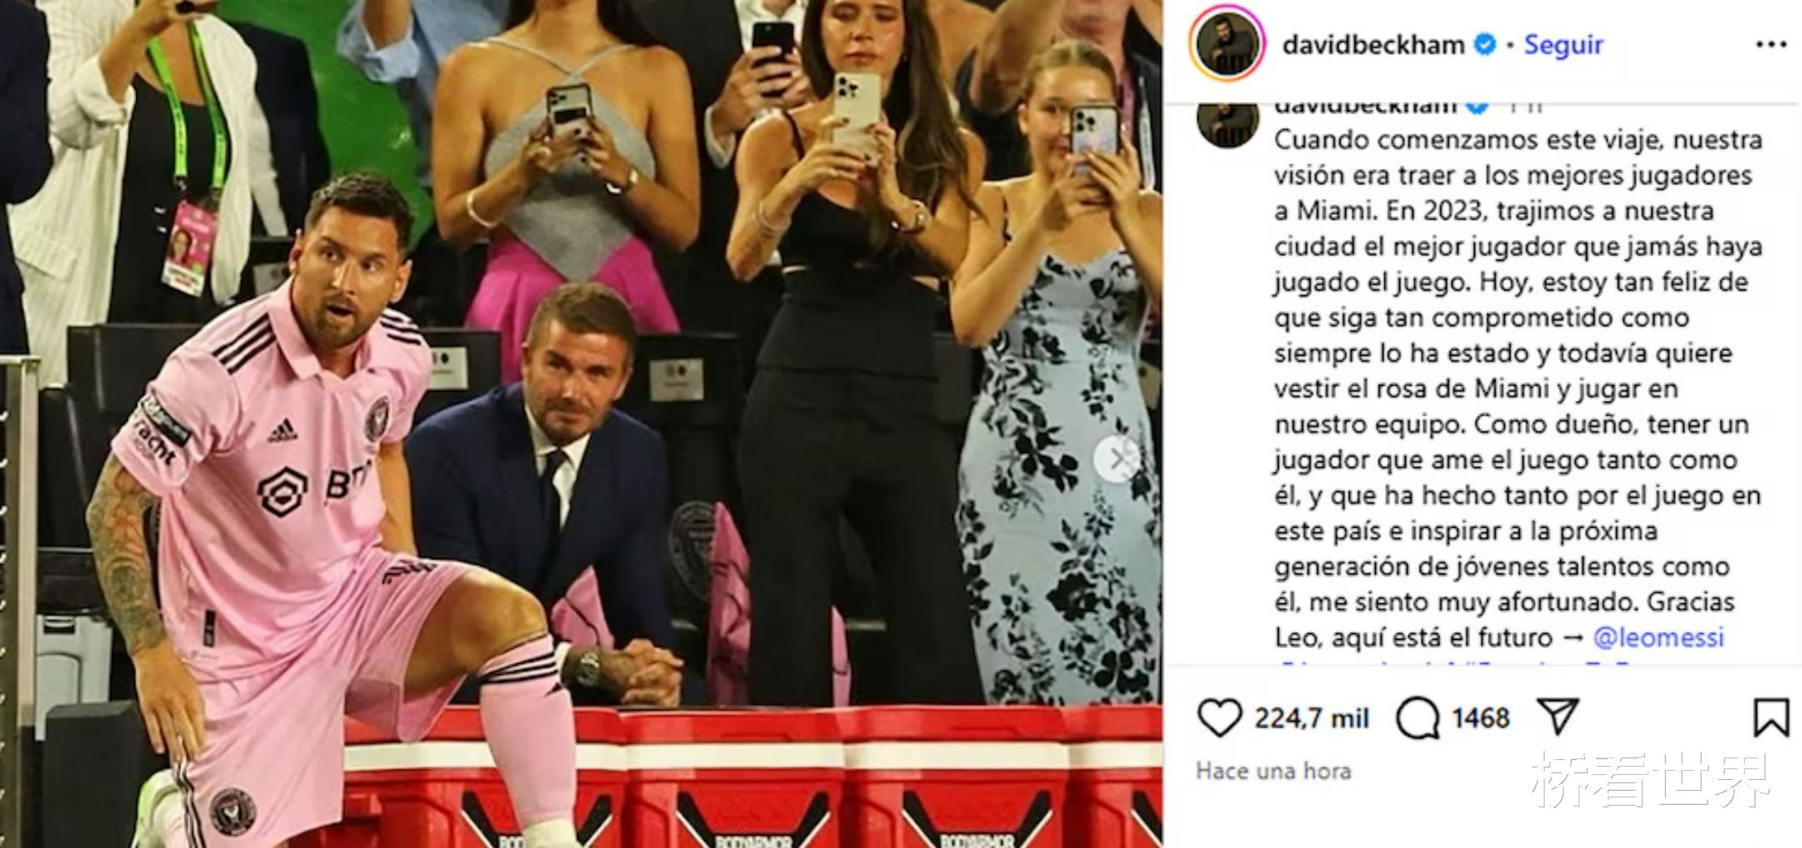Image resolution: width=1802 pixels, height=848 pixels.
Task: Open comments via the speech bubble icon
Action: coord(1418,718)
